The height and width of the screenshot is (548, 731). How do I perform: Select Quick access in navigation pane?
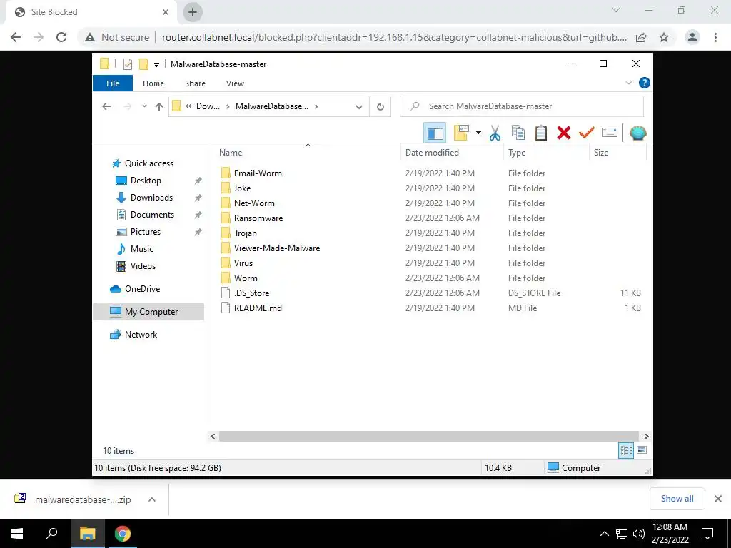point(148,163)
